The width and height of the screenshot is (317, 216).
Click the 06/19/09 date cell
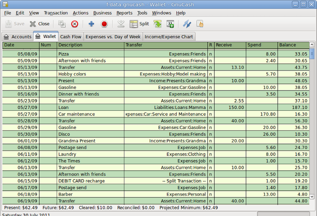click(x=21, y=201)
